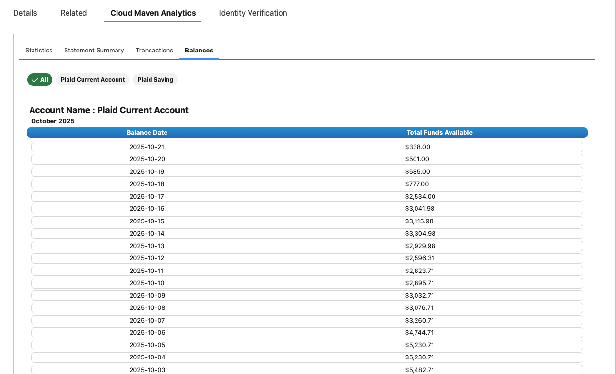Select the 2025-10-05 balance date cell
Image resolution: width=616 pixels, height=374 pixels.
point(147,345)
